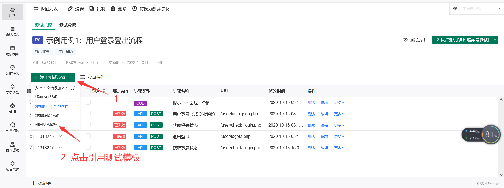Image resolution: width=504 pixels, height=188 pixels.
Task: Select 添加脚本 [Javascript] menu item
Action: click(x=55, y=106)
